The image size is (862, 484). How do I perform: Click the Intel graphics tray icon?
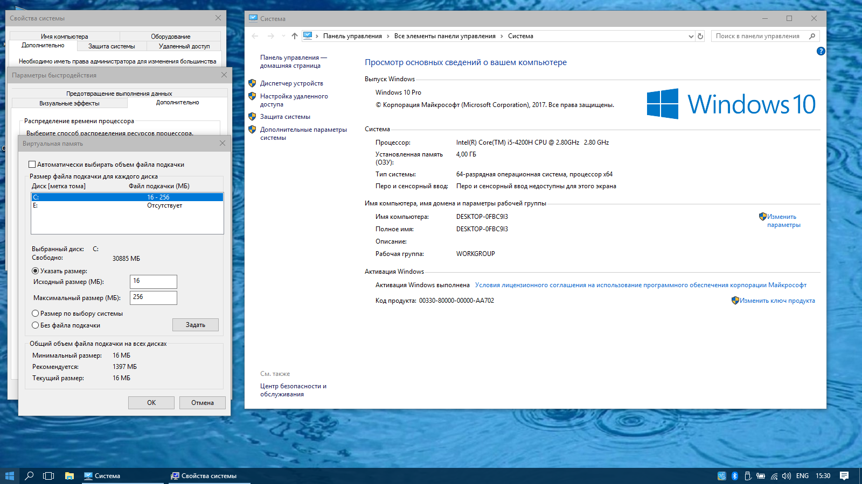click(x=722, y=476)
